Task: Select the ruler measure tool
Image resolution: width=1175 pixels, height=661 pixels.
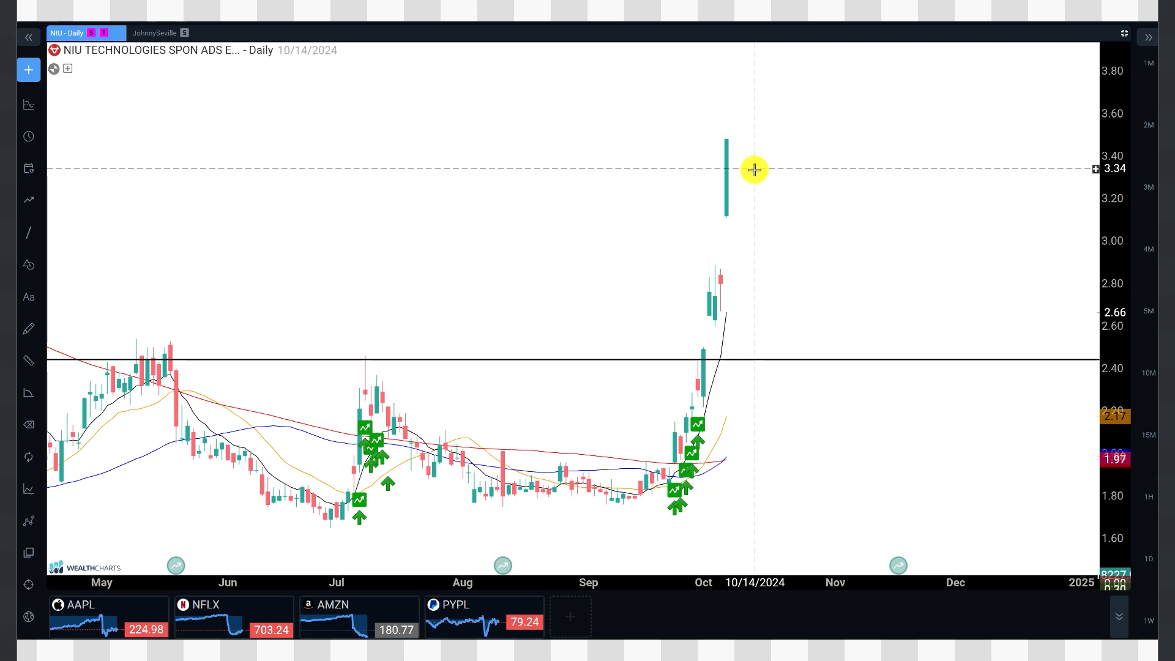Action: [x=29, y=361]
